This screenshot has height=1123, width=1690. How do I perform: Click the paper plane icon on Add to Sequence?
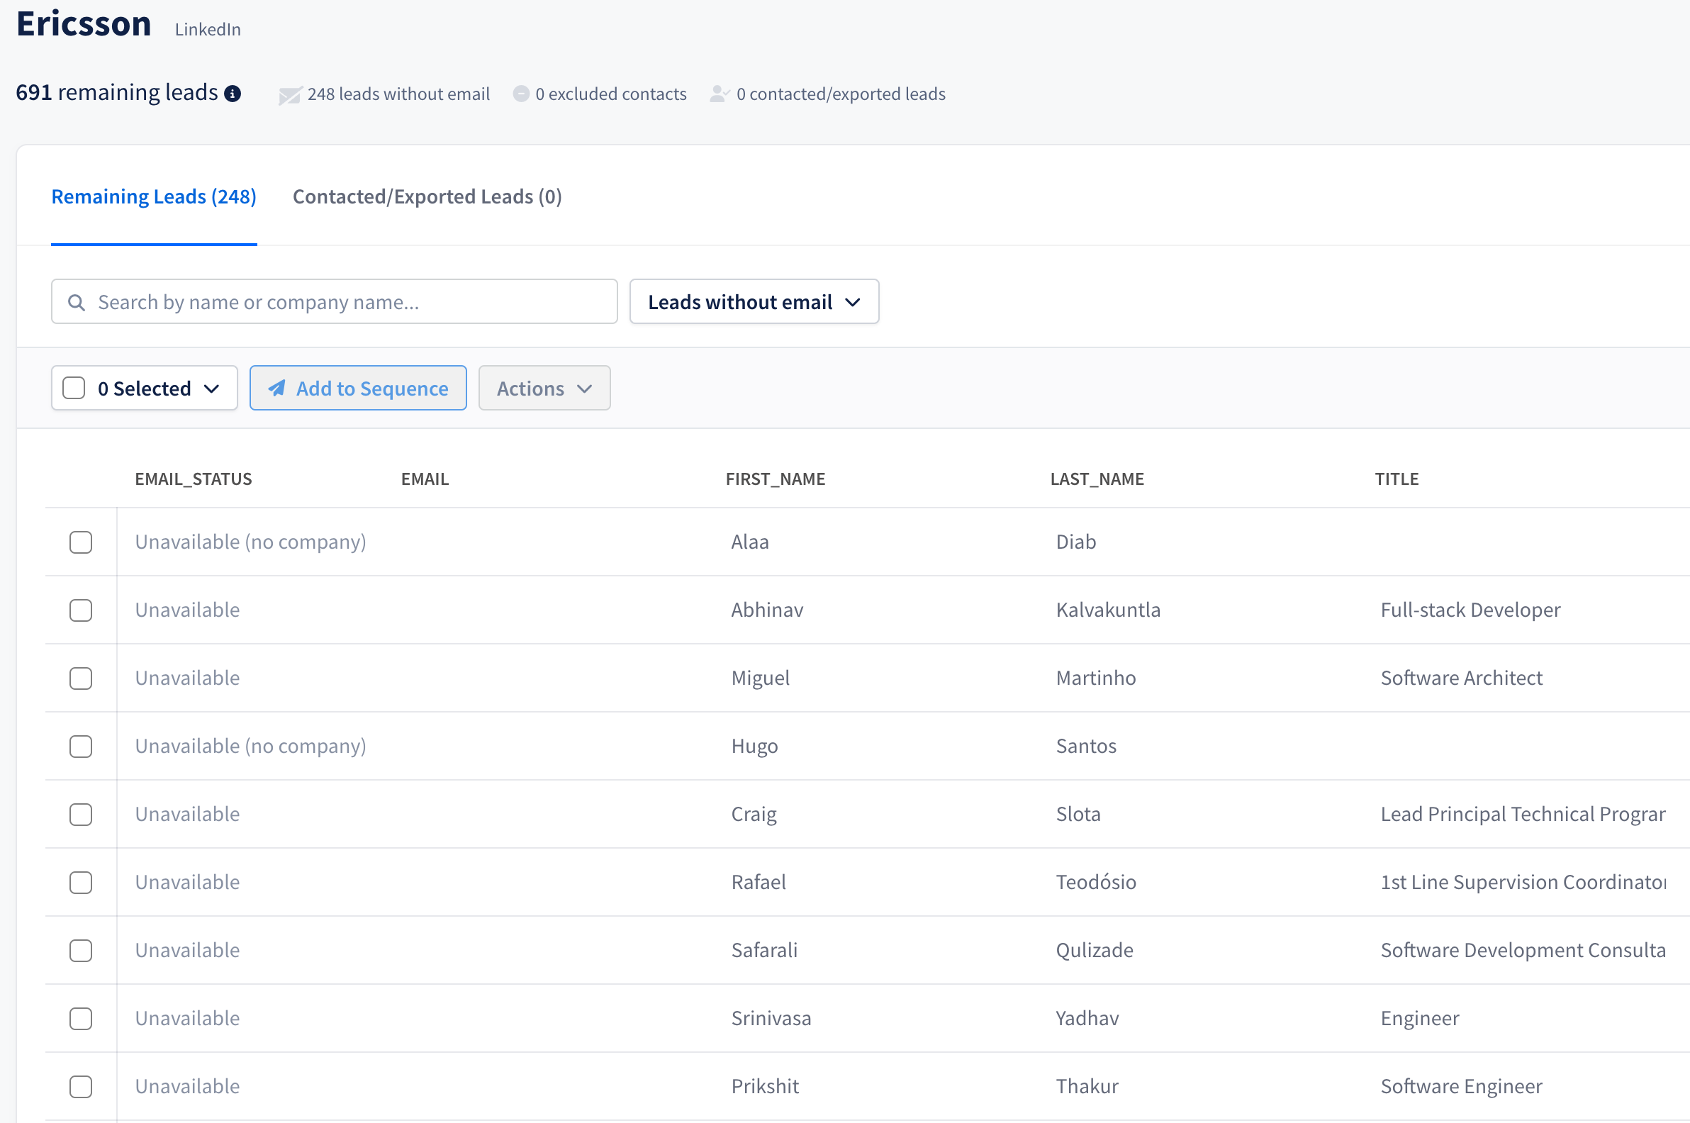[277, 389]
